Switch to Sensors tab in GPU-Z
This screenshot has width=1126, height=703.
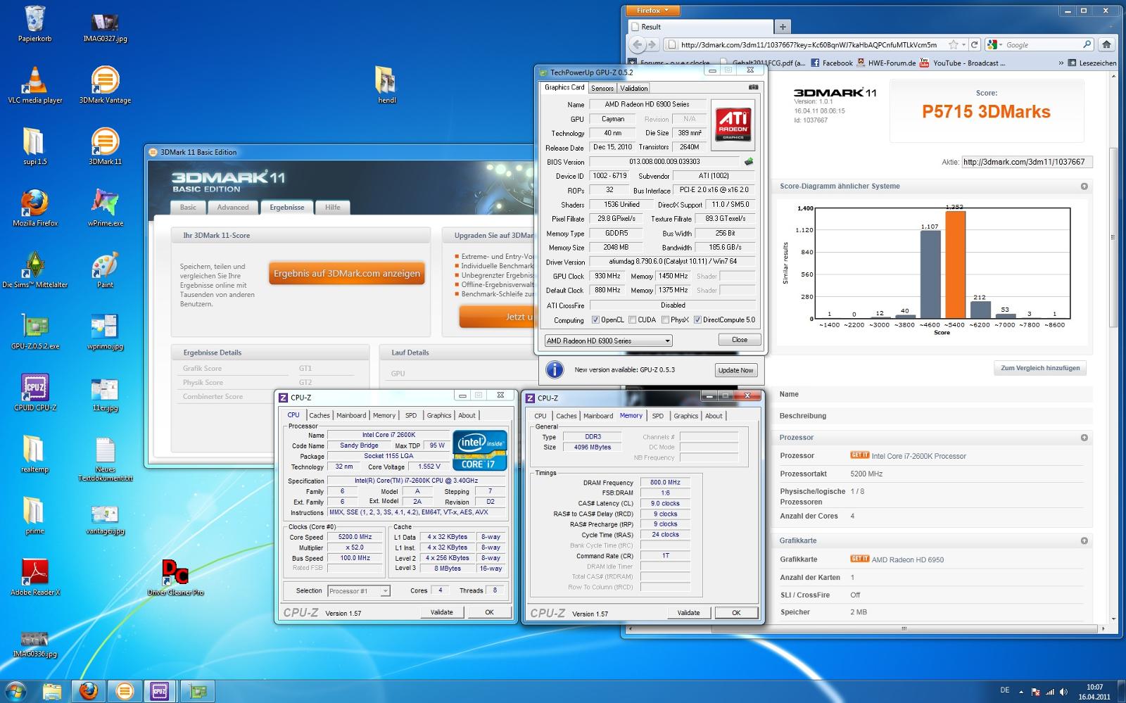point(602,89)
